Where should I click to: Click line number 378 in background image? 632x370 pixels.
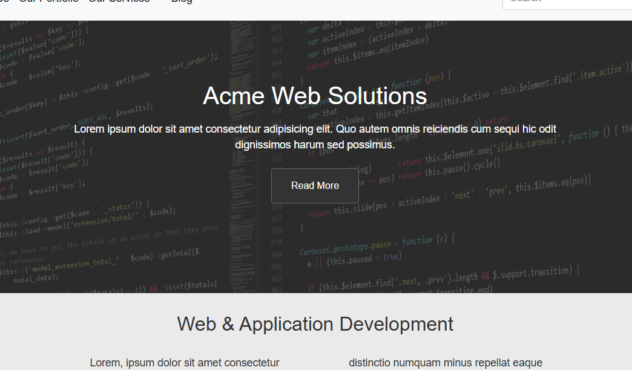[x=276, y=231]
